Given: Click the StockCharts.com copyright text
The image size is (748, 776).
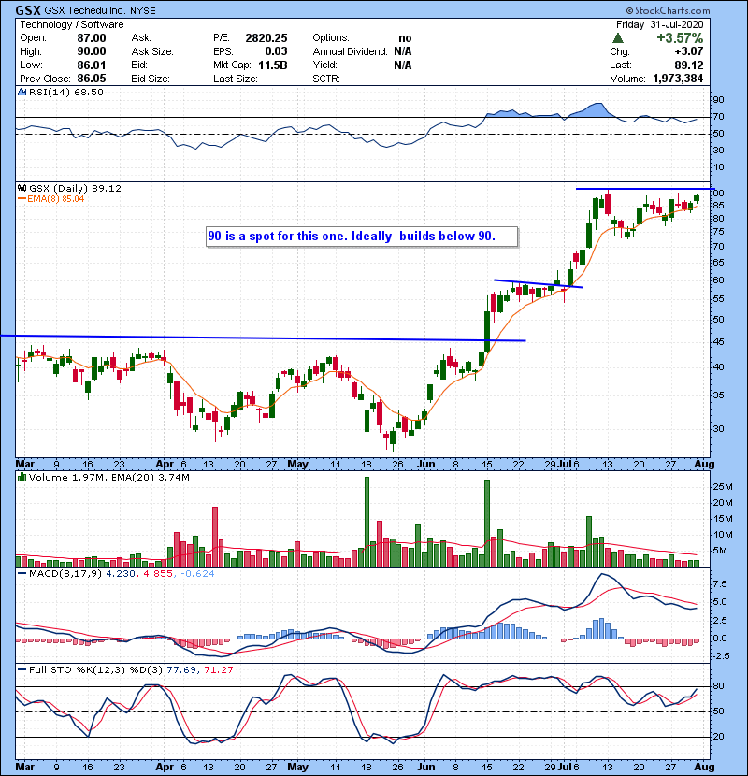Looking at the screenshot, I should pos(668,10).
